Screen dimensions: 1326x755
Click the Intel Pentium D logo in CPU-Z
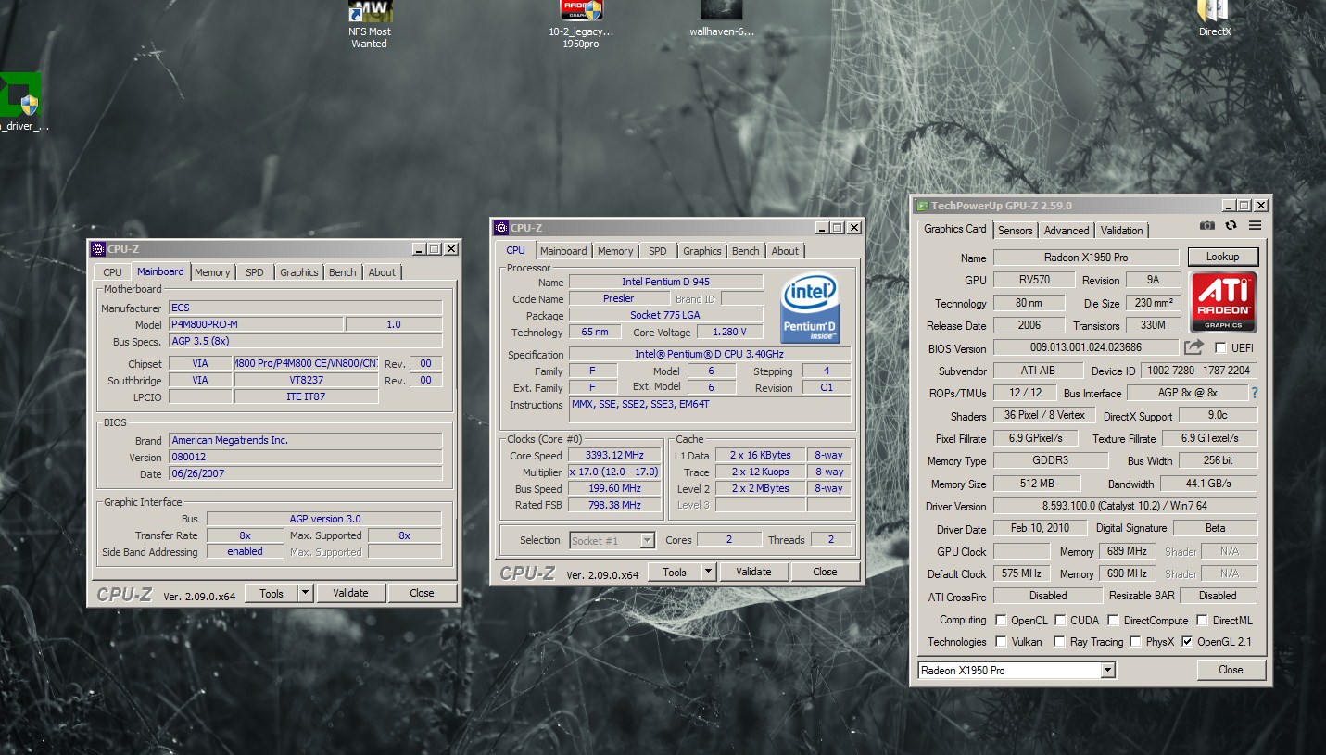click(x=811, y=307)
